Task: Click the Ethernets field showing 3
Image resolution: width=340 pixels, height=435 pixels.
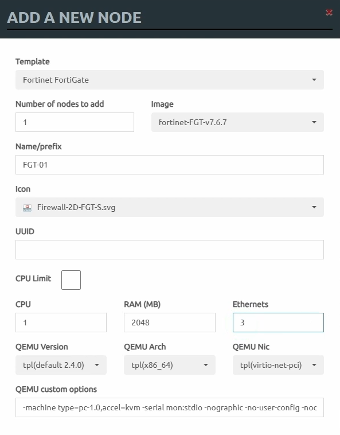Action: pyautogui.click(x=278, y=323)
